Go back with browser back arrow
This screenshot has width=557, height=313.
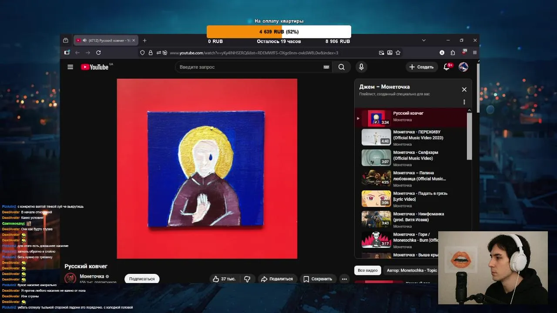click(x=77, y=53)
